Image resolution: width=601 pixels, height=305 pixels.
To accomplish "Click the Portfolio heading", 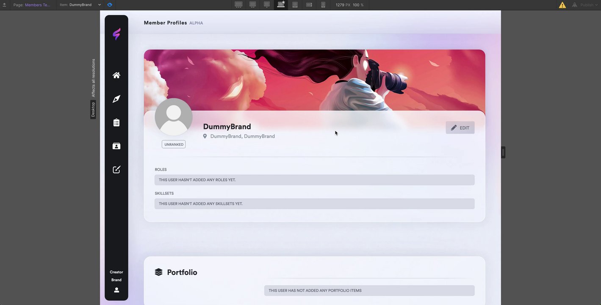I will click(x=182, y=272).
